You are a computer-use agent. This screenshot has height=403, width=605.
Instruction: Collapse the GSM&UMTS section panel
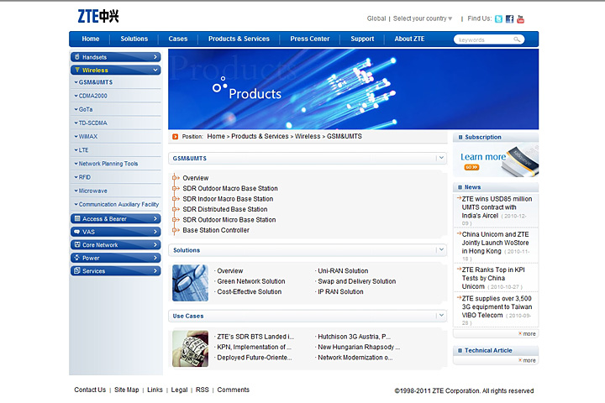(440, 158)
